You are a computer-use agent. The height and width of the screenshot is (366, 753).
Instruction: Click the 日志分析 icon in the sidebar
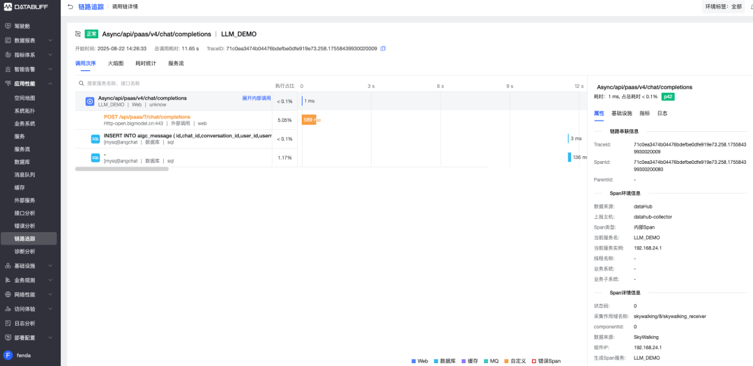(8, 323)
